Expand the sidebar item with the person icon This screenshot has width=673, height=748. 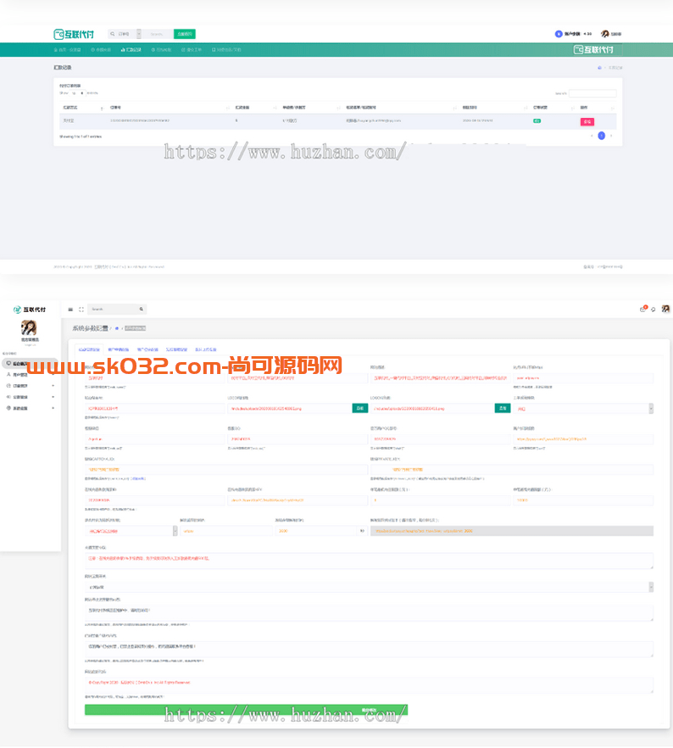click(30, 375)
